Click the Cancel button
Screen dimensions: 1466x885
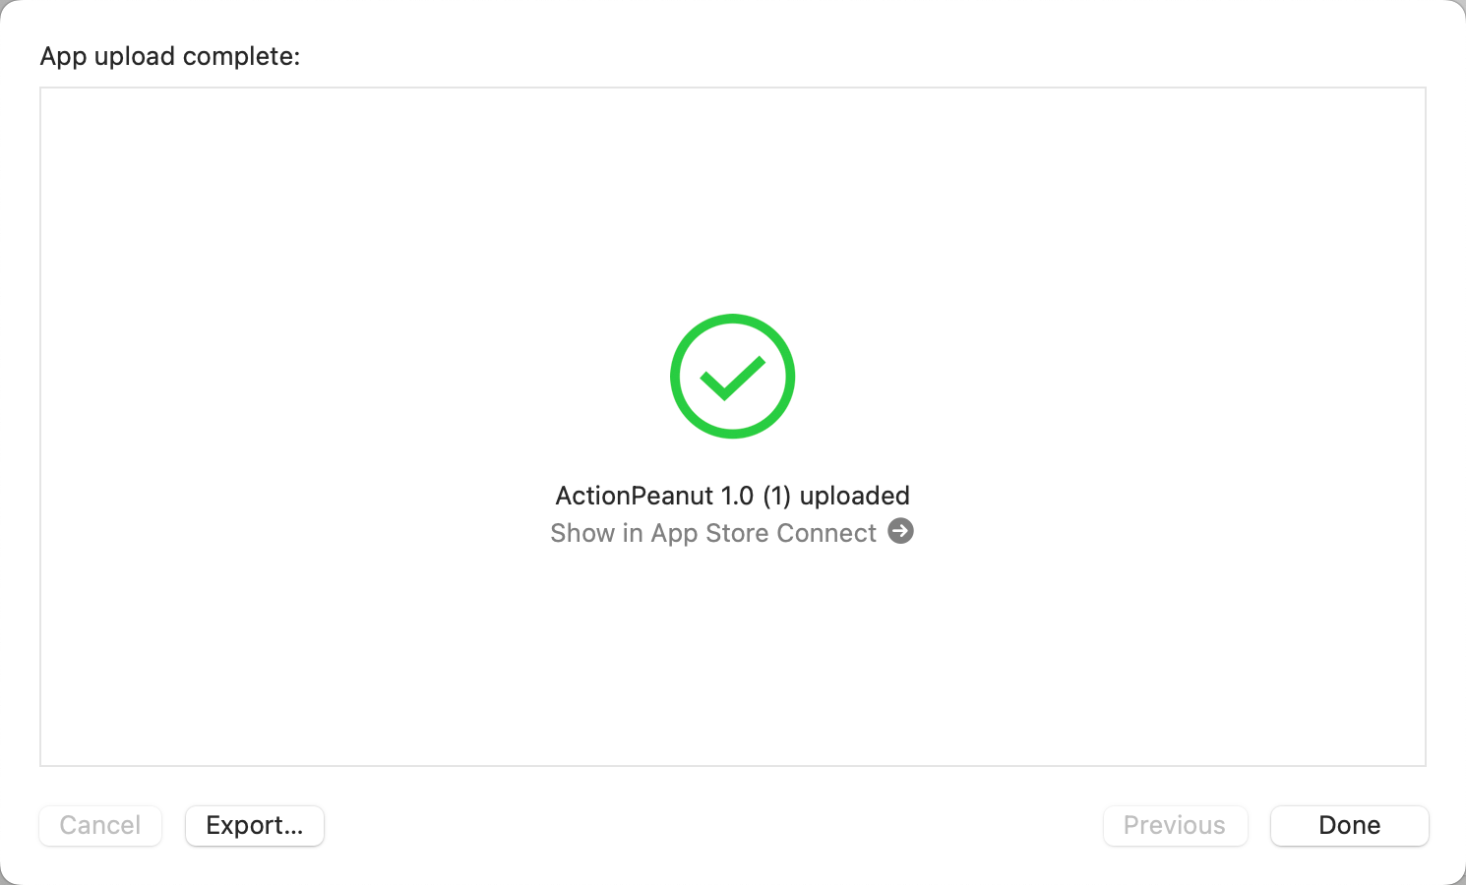click(100, 825)
